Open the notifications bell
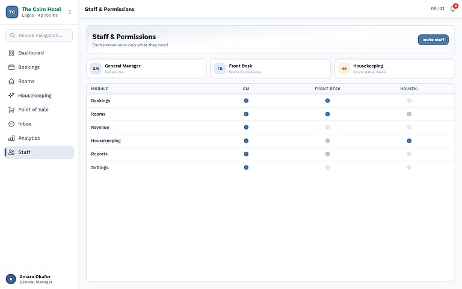The width and height of the screenshot is (462, 289). (x=453, y=9)
